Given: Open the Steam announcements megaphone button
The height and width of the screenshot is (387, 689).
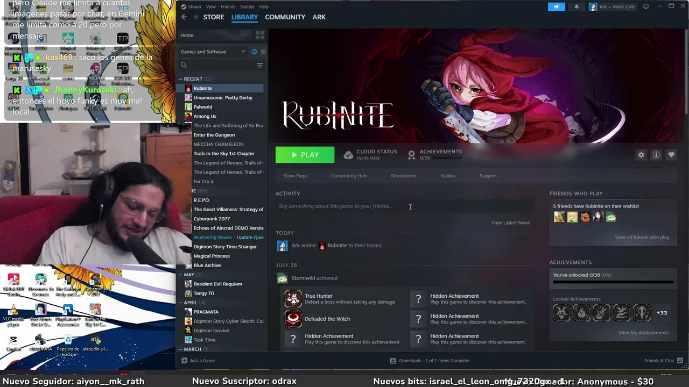Looking at the screenshot, I should [x=557, y=6].
